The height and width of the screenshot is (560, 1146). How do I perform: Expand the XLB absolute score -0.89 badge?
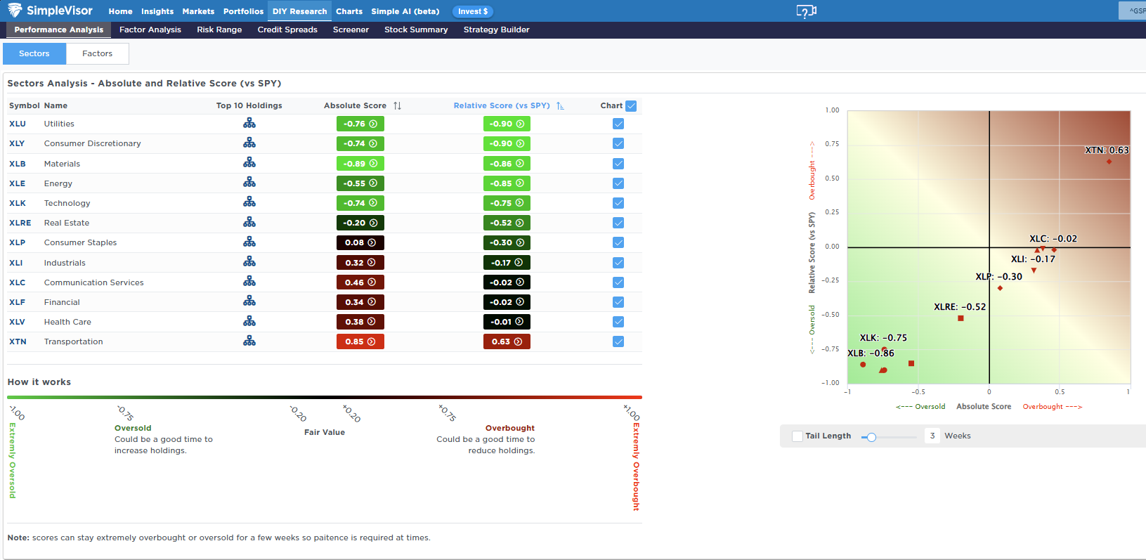click(x=360, y=164)
